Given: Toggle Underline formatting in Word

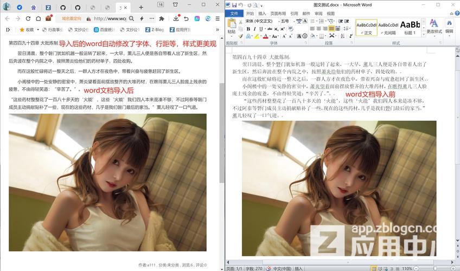Looking at the screenshot, I should (260, 29).
